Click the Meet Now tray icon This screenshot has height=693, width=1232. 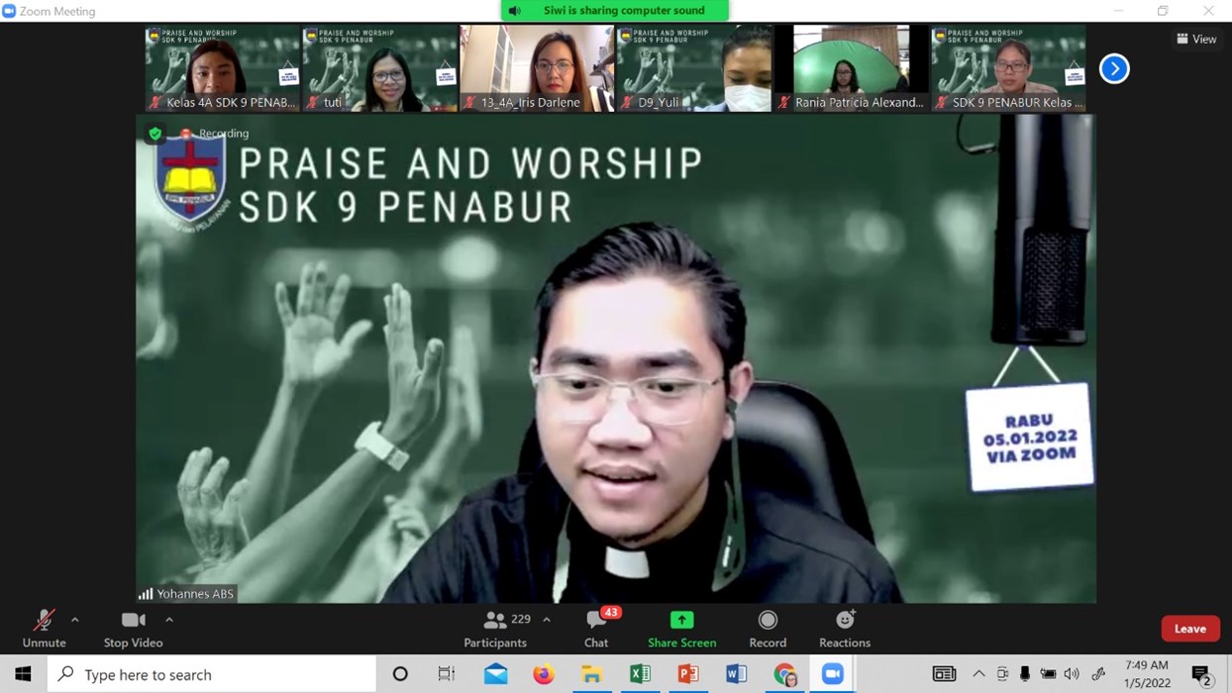point(1002,674)
